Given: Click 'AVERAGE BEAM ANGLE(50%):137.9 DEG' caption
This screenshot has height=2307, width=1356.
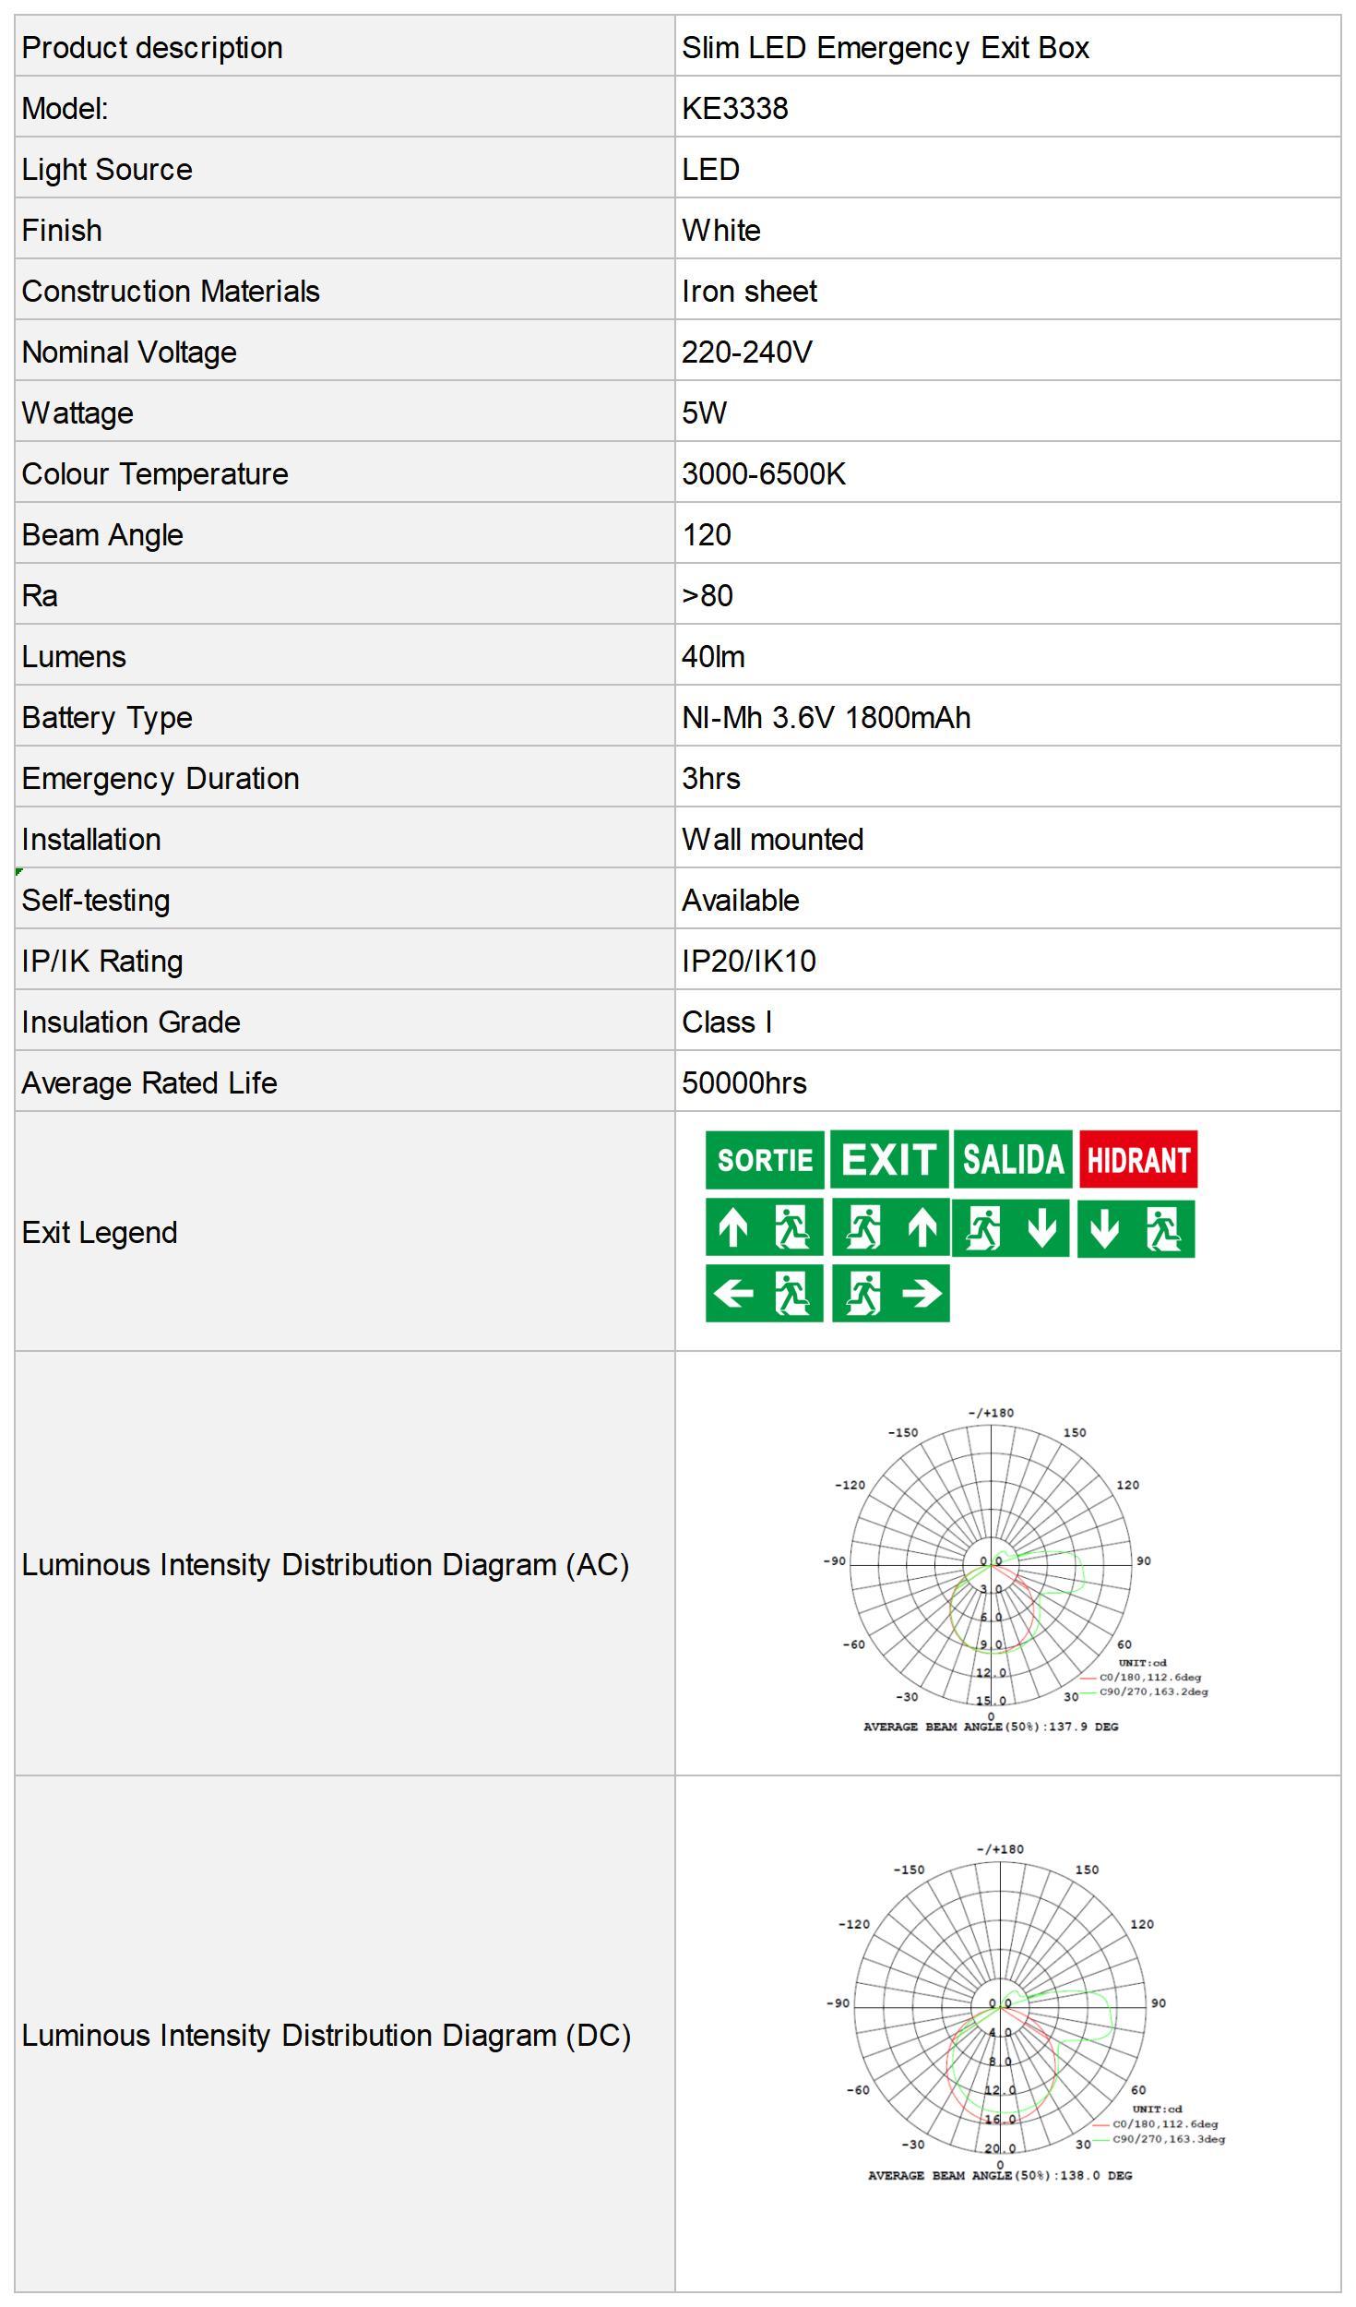Looking at the screenshot, I should (x=991, y=1726).
